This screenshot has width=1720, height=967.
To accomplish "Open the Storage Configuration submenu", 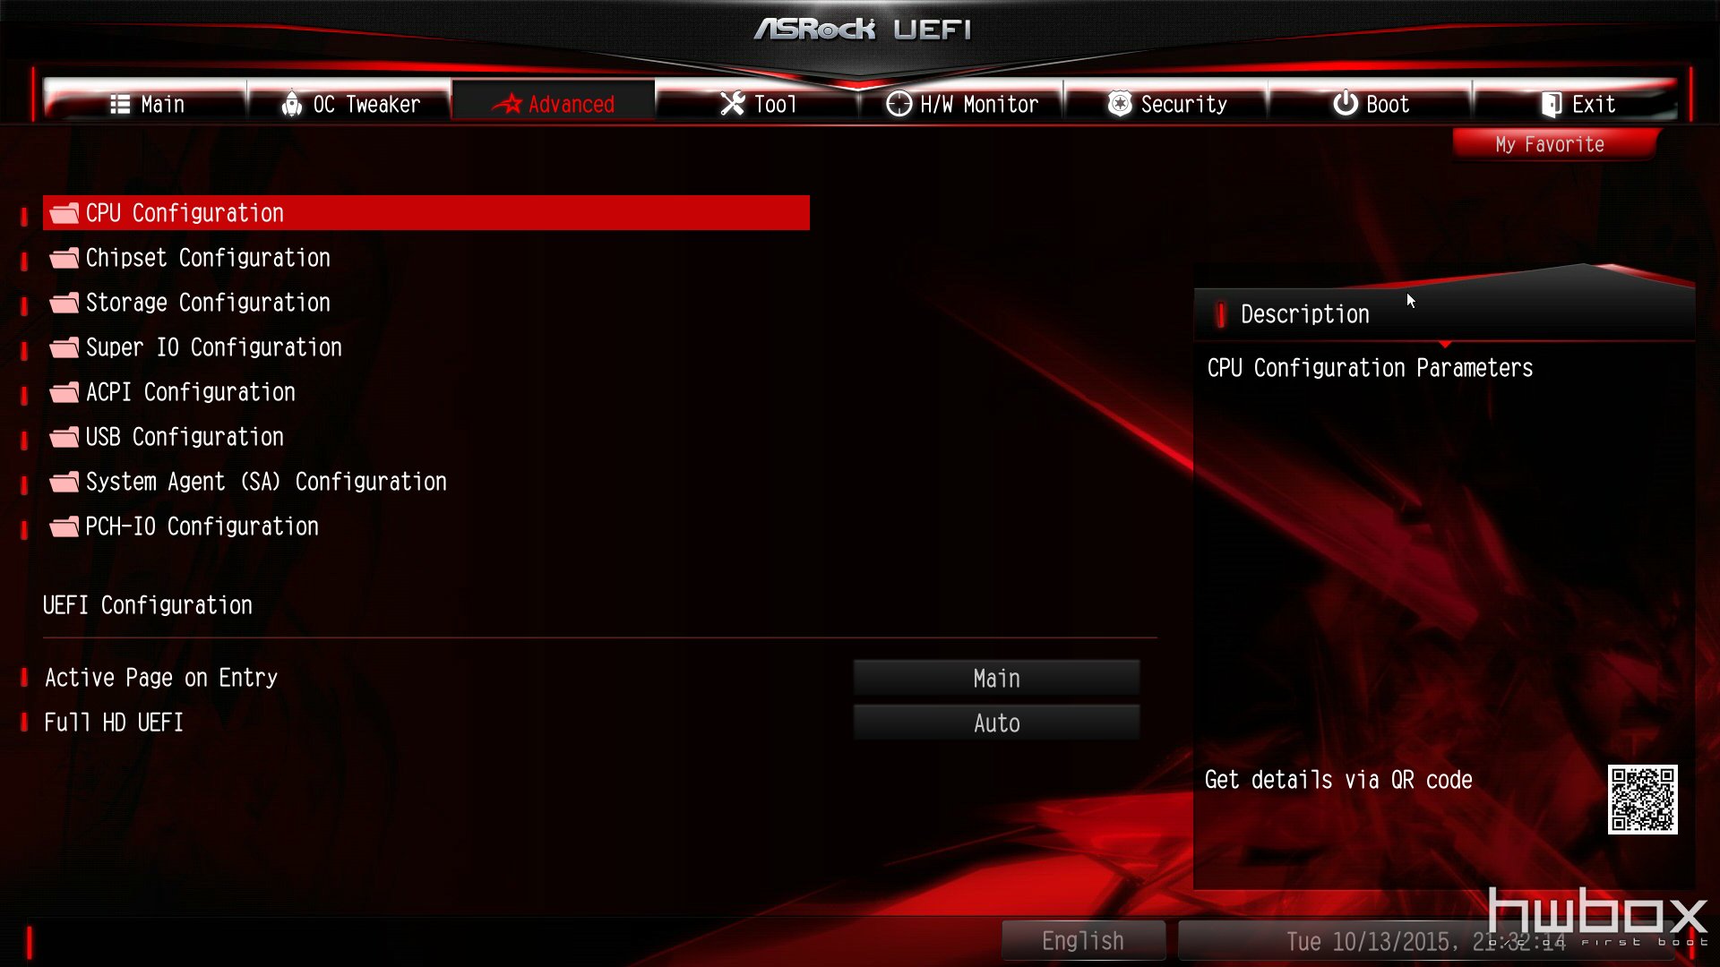I will pyautogui.click(x=208, y=303).
